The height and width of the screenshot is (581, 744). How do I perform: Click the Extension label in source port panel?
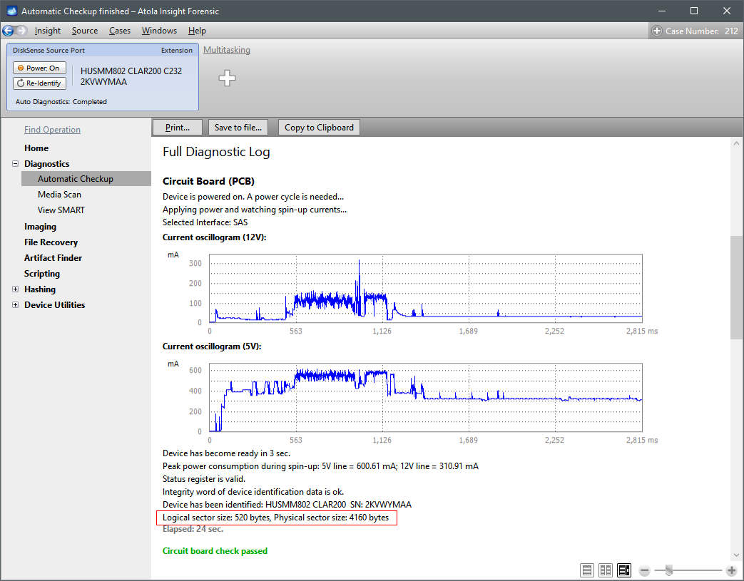[176, 51]
